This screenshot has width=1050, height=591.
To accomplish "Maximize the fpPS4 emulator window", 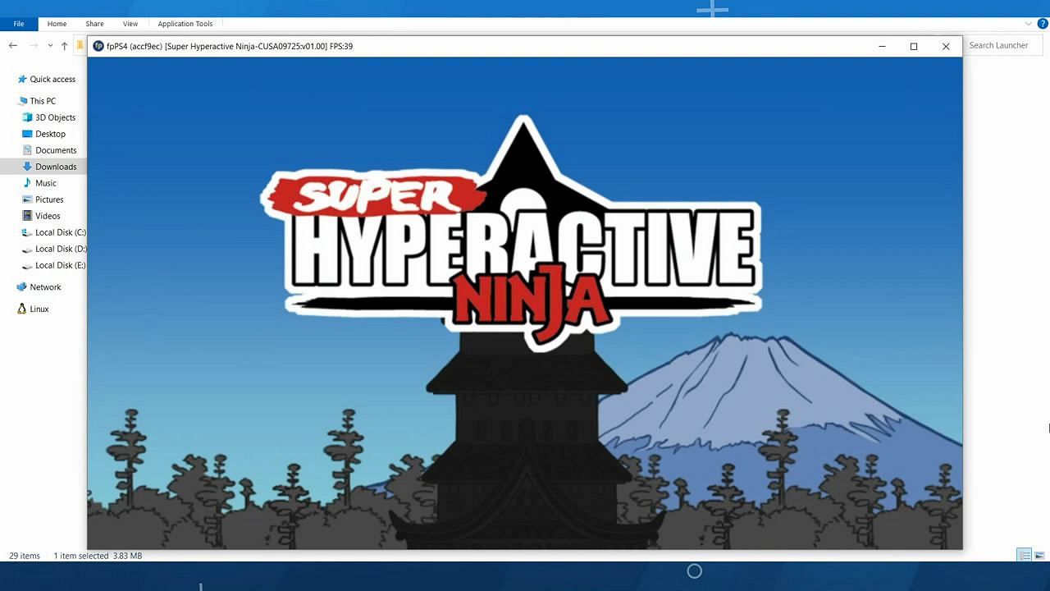I will (914, 46).
